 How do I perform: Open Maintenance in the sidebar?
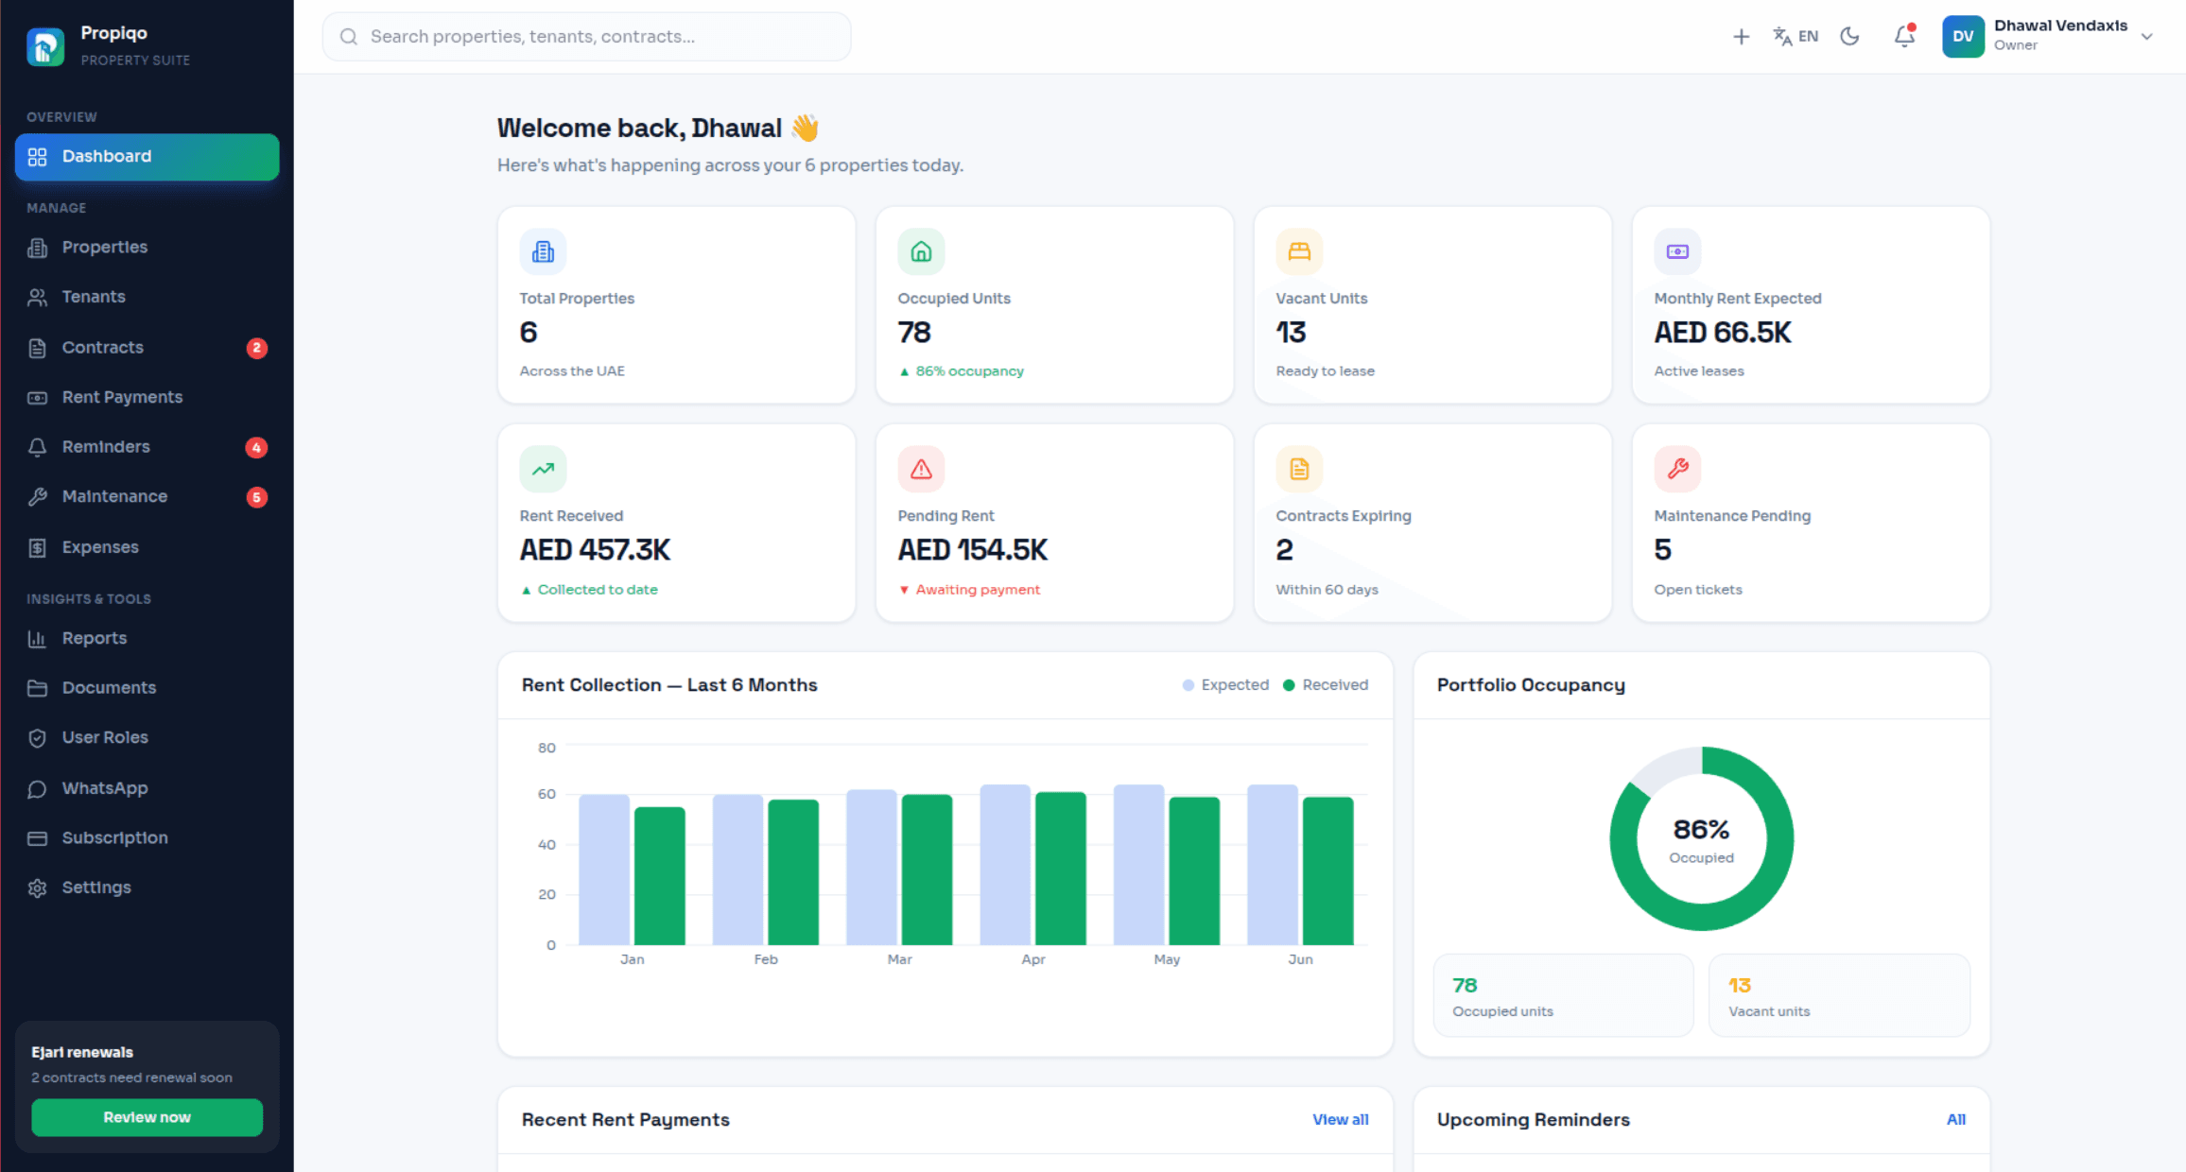click(147, 497)
